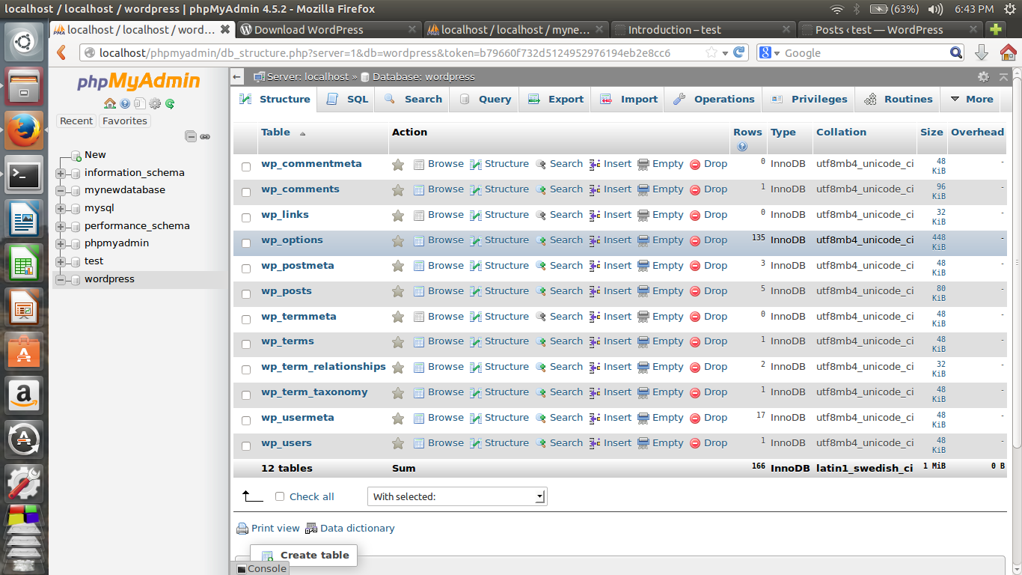Open the Ubuntu Dash launcher icon

point(24,42)
